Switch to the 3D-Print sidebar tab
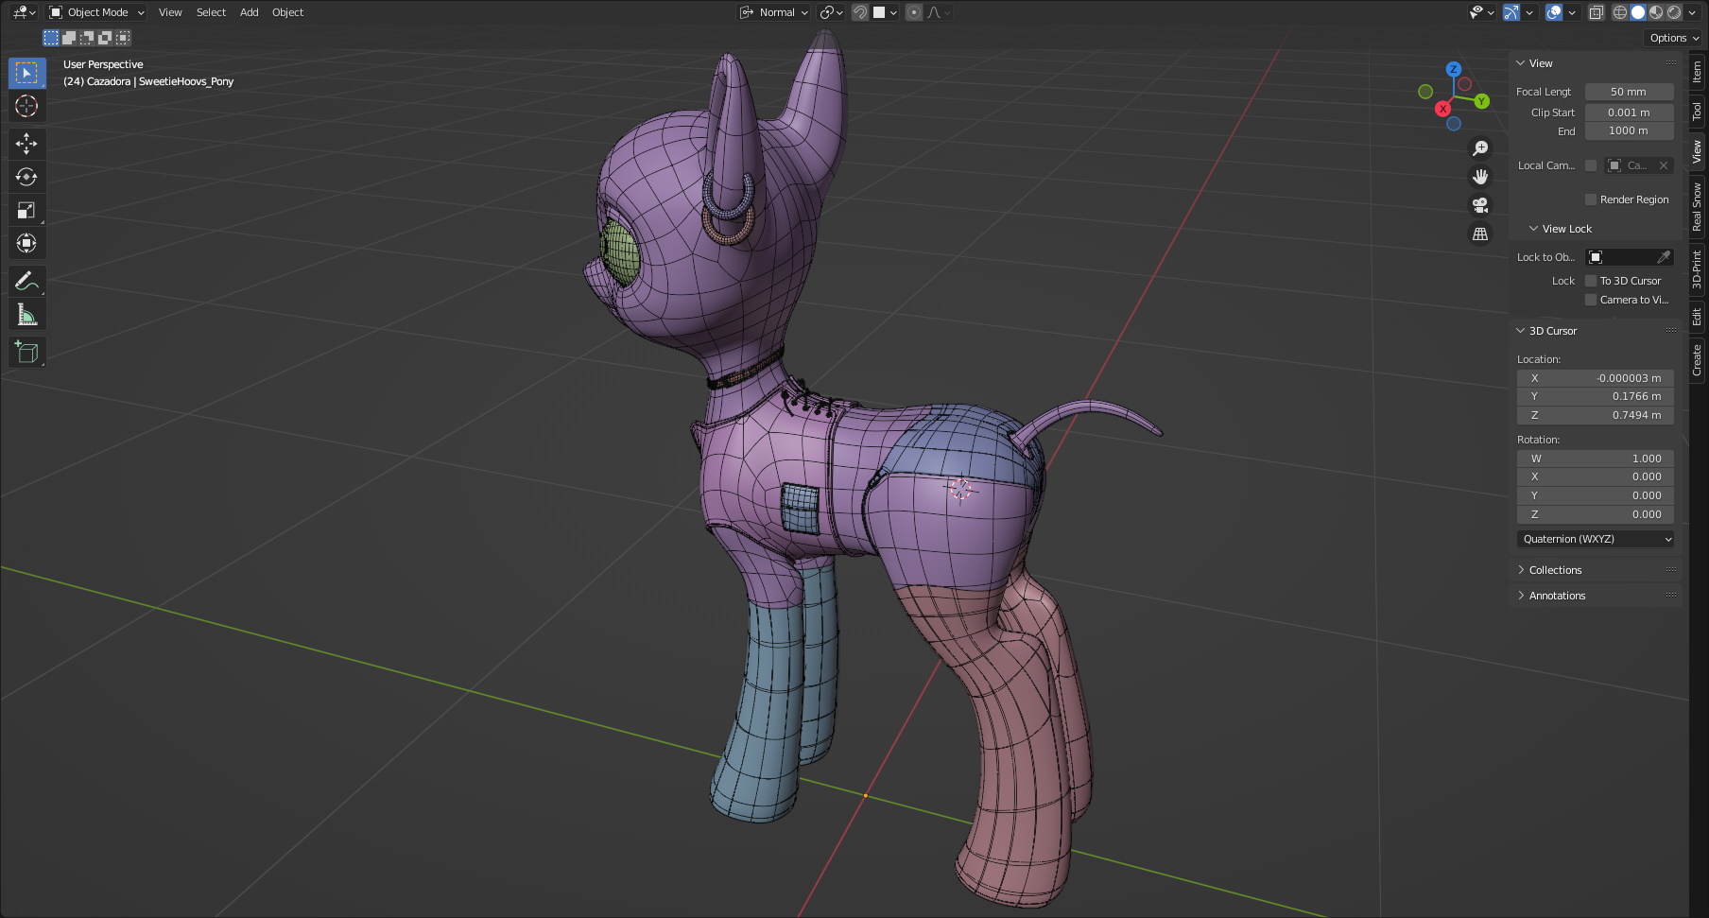 click(1698, 269)
